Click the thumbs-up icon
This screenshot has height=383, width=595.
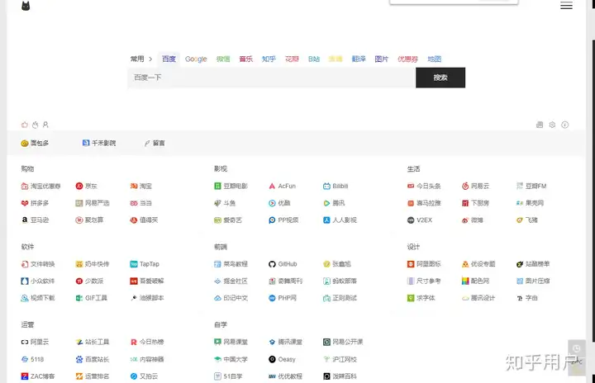pyautogui.click(x=25, y=125)
